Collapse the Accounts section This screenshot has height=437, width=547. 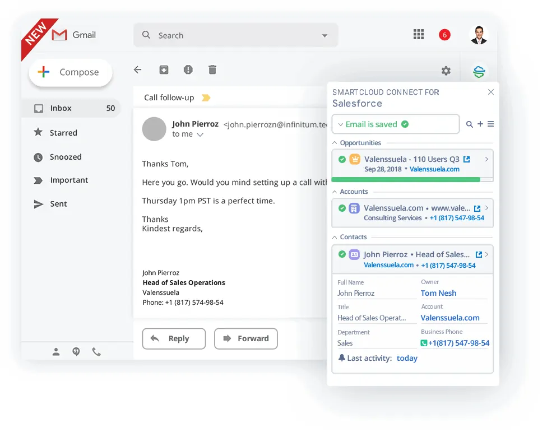[x=334, y=192]
